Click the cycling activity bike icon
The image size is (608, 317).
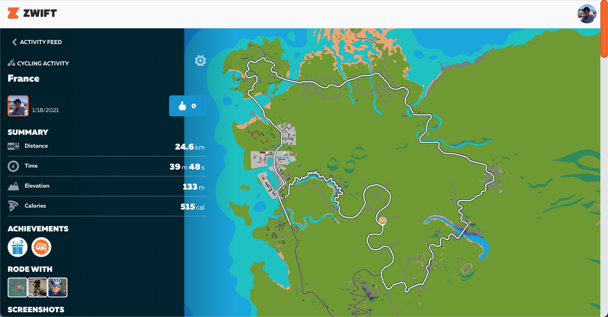[x=11, y=63]
